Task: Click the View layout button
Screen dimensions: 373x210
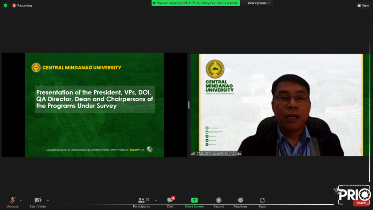Action: point(363,5)
